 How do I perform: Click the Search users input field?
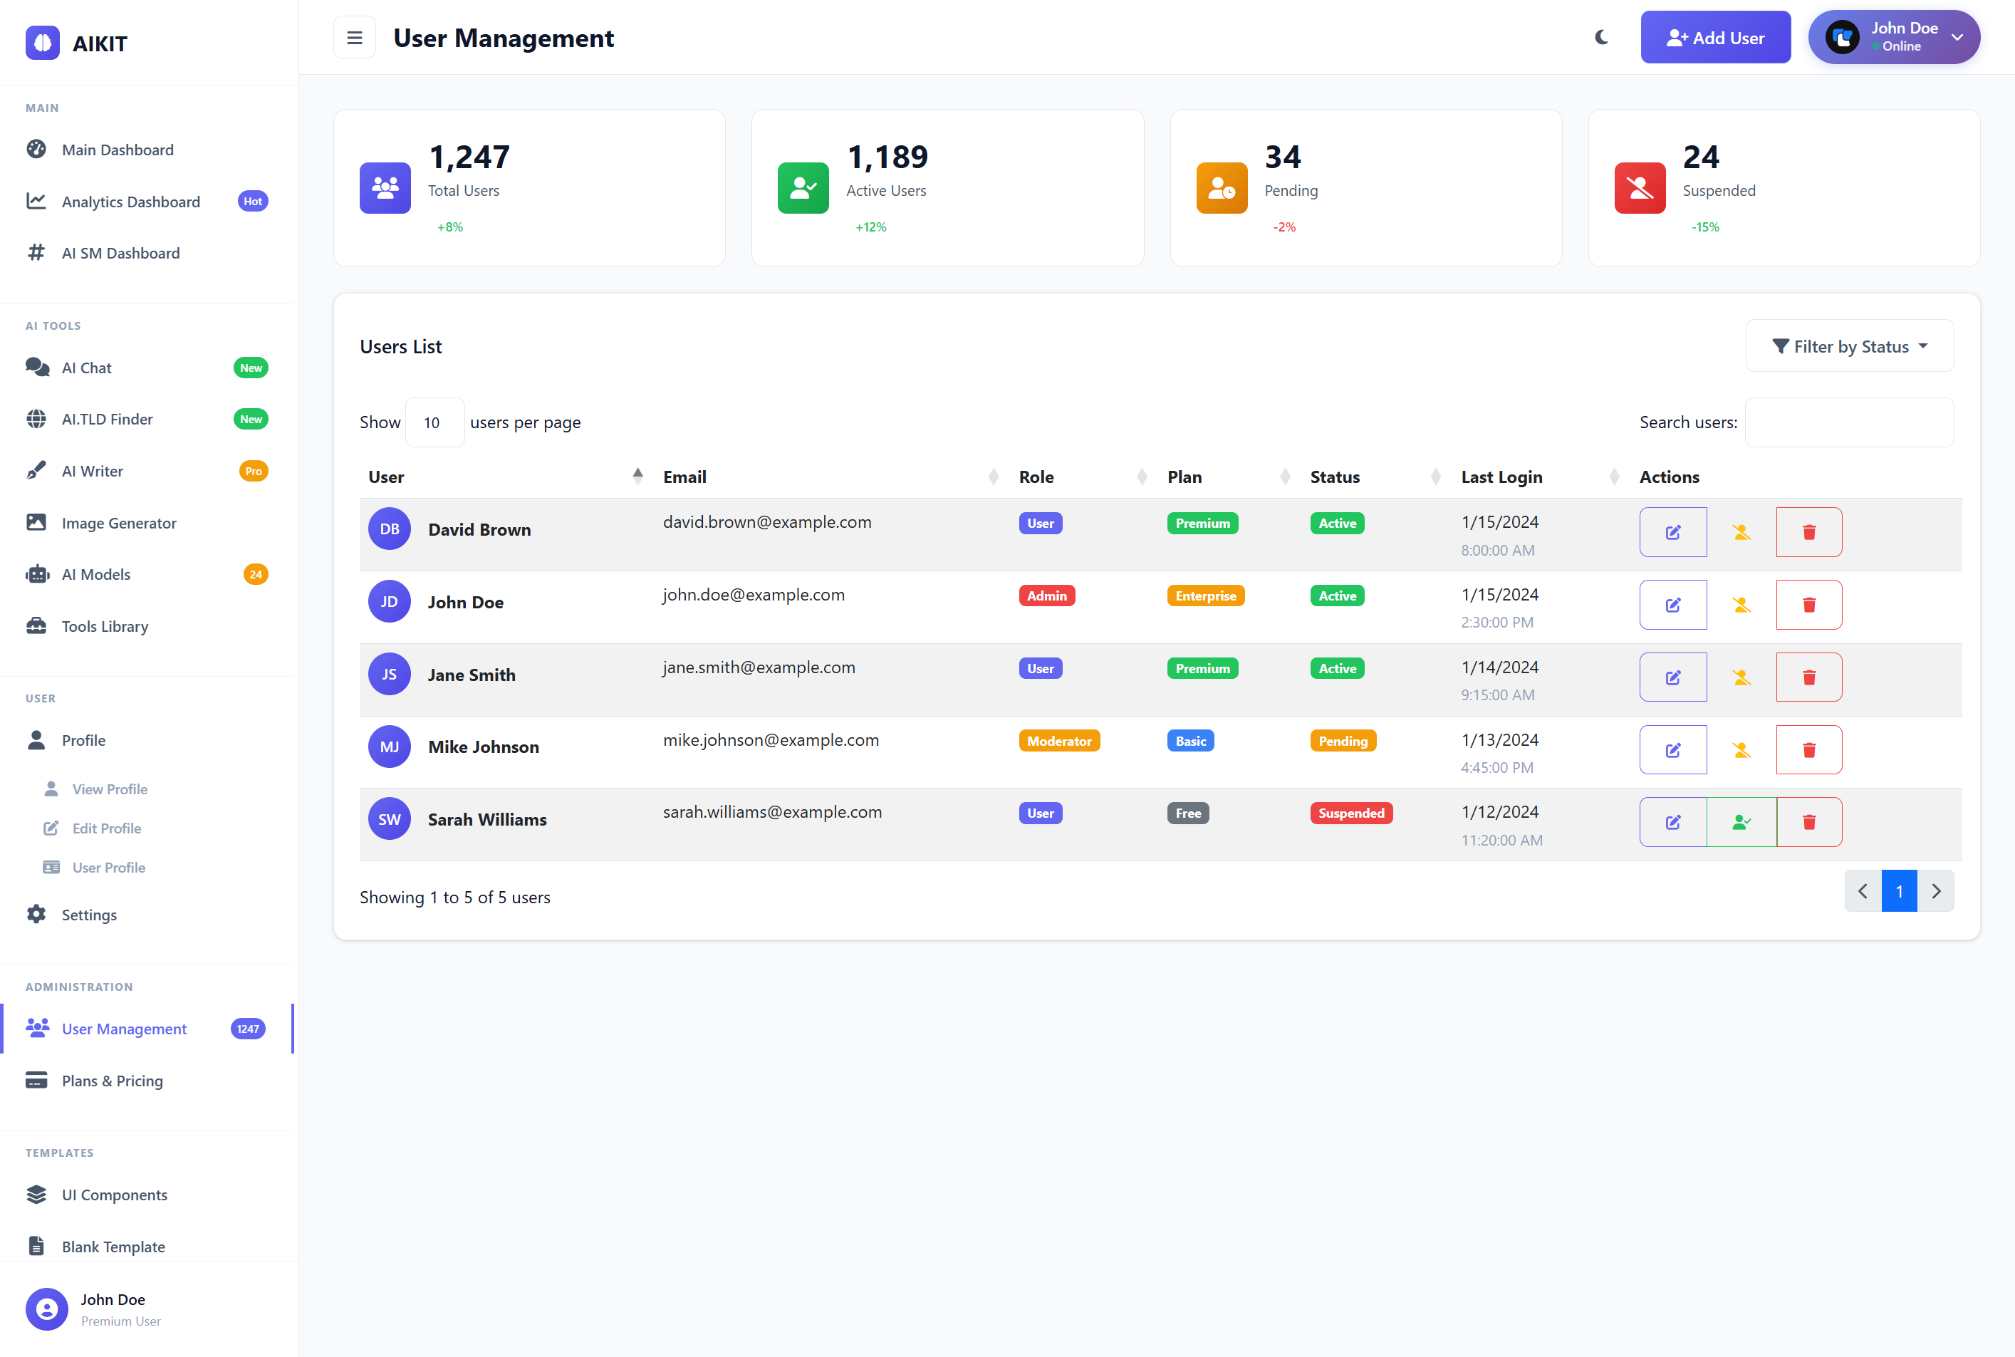click(1849, 422)
